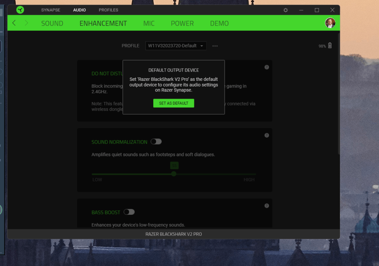Click the Default Output Device dialog title
This screenshot has width=379, height=266.
(x=174, y=70)
